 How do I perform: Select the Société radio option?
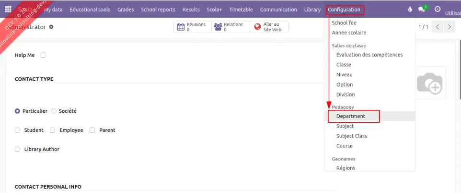tap(54, 111)
